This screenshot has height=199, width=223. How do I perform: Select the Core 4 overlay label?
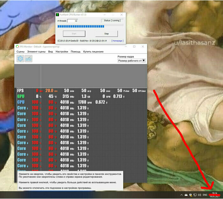coord(23,143)
